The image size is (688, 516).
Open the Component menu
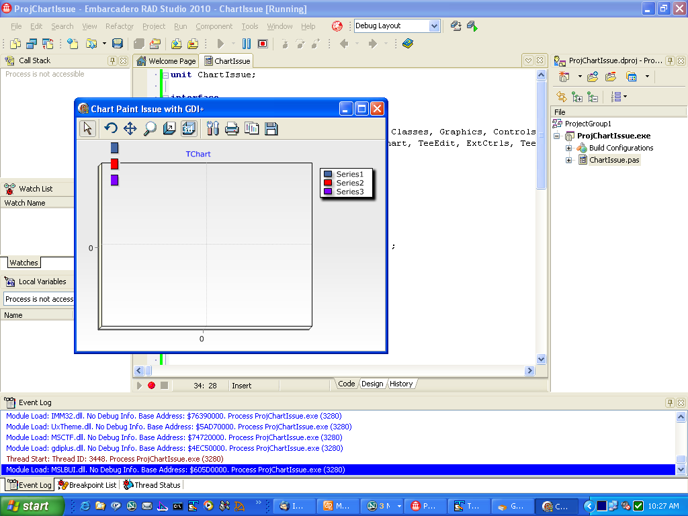click(214, 26)
